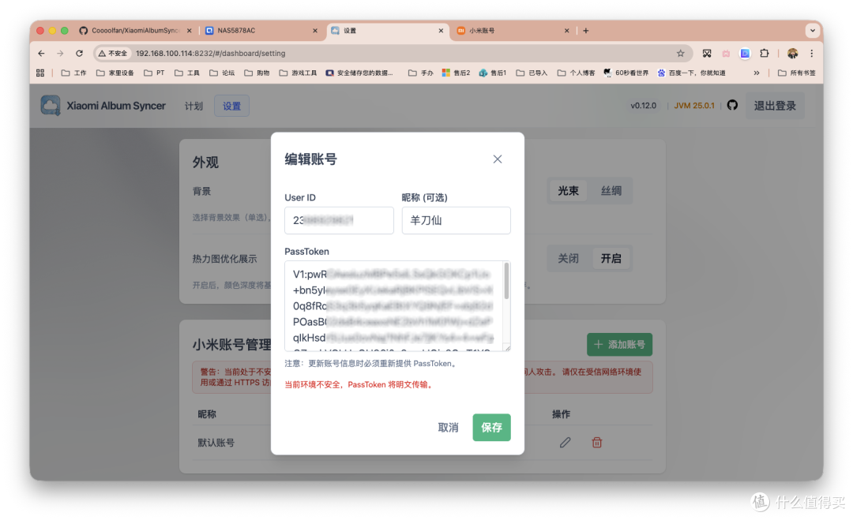
Task: Open the apps grid icon in bookmarks bar
Action: [40, 73]
